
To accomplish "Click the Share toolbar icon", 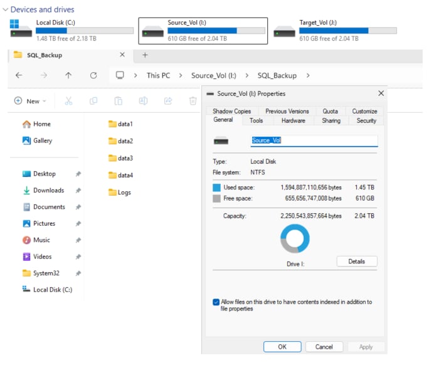I will (x=168, y=101).
